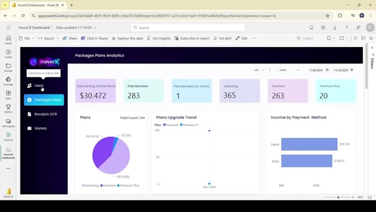Click the zoom out minus button
This screenshot has width=376, height=212.
coord(325,198)
